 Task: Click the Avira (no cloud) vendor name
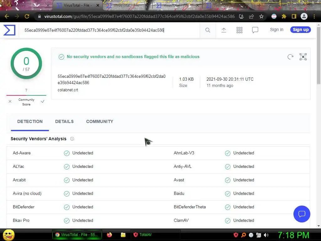click(27, 193)
